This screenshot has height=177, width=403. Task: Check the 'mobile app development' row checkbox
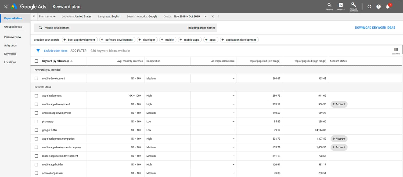point(36,104)
